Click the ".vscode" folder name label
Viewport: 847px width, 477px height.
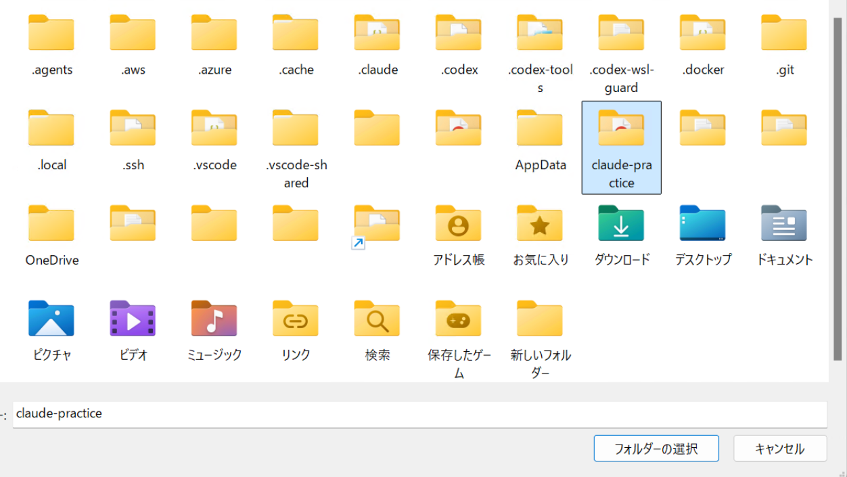[x=214, y=165]
